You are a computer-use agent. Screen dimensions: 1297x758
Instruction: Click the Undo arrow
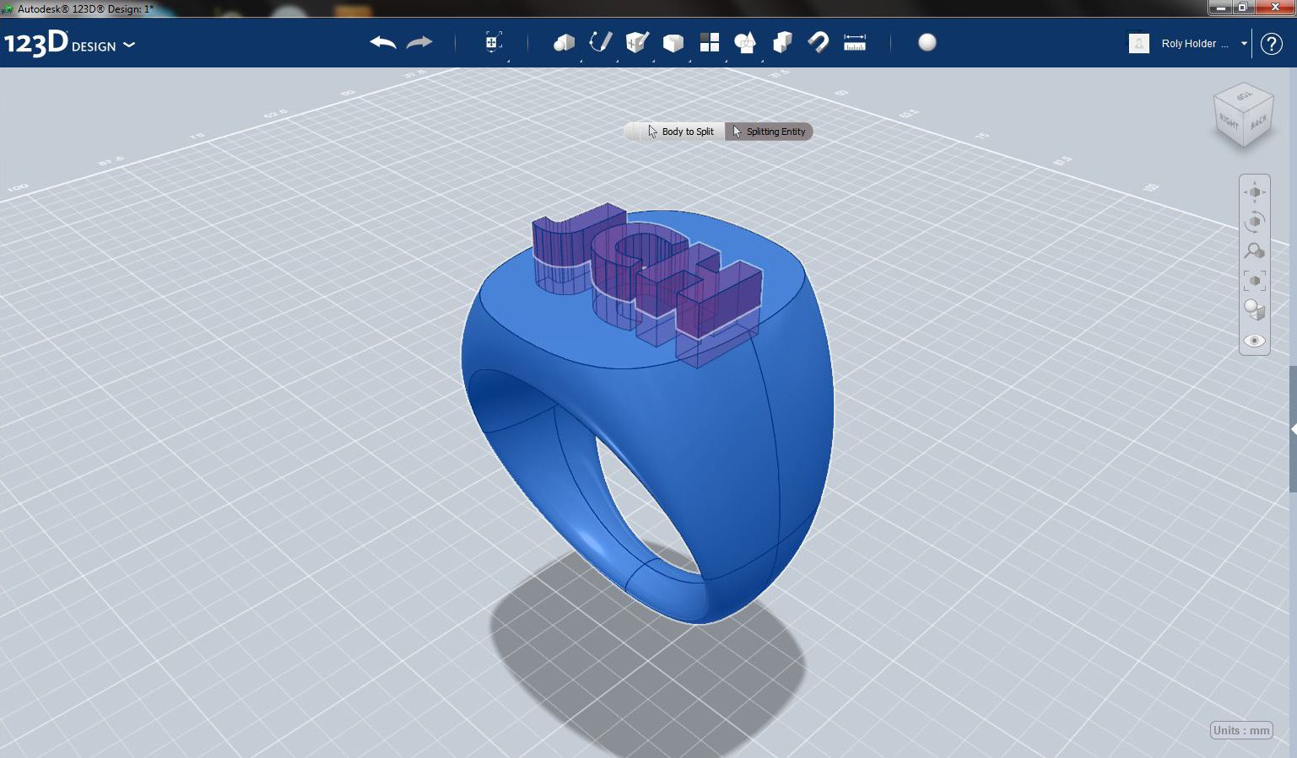382,41
